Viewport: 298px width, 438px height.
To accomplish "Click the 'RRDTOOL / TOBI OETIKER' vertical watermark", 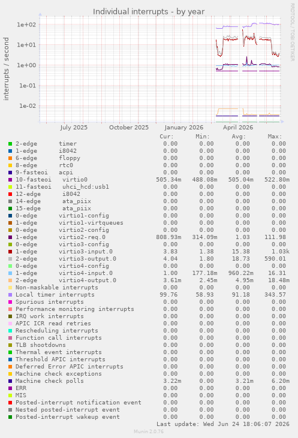I will click(292, 32).
